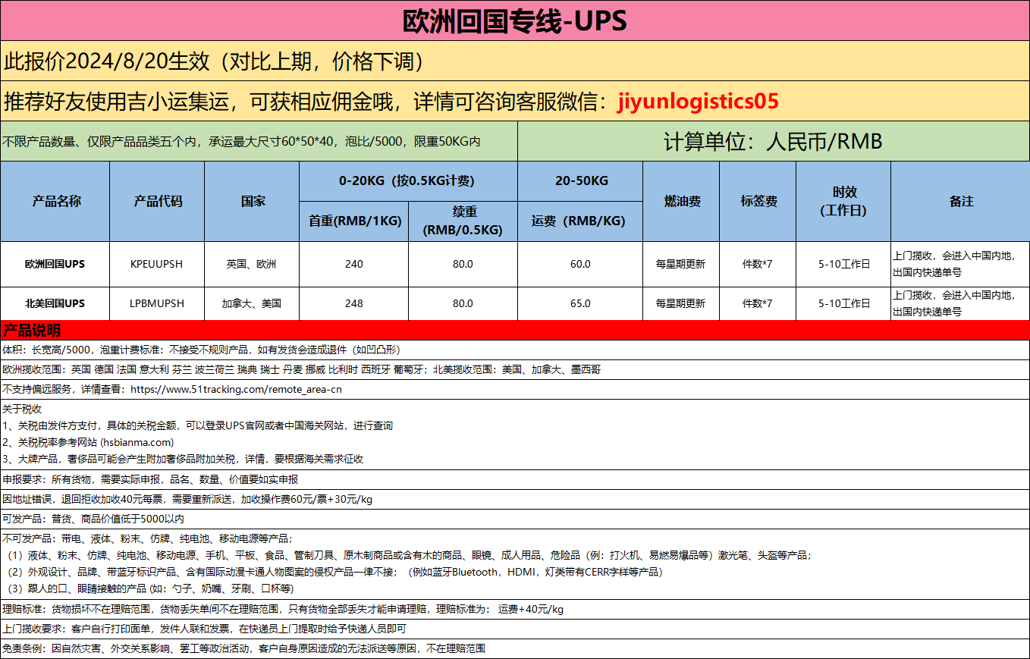
Task: Select the '续重 (RMB/0.5KG)' sub-header
Action: point(463,221)
